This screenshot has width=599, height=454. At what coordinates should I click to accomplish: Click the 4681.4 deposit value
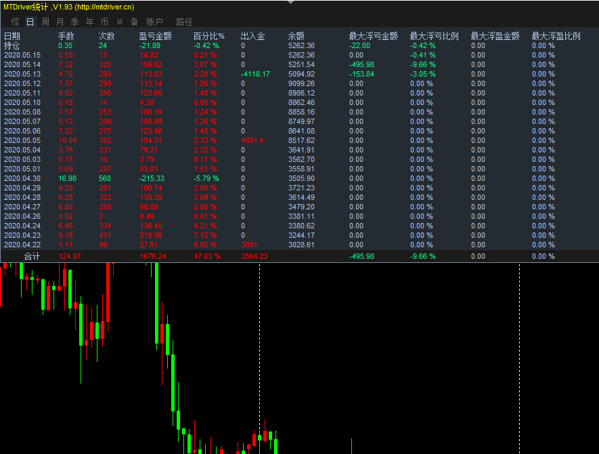252,140
